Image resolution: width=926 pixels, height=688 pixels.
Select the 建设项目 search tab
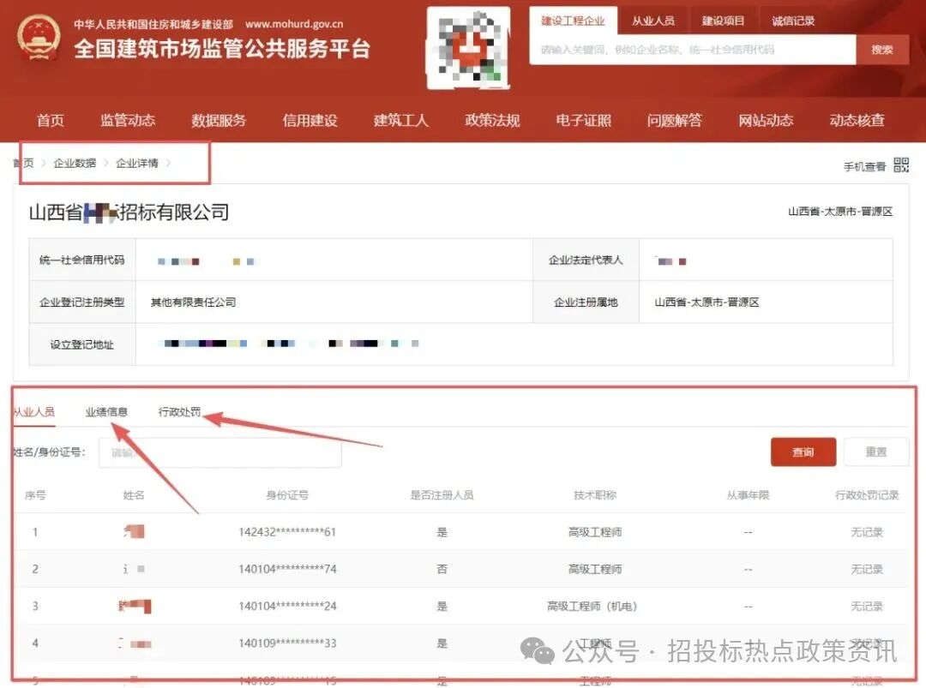(x=723, y=21)
